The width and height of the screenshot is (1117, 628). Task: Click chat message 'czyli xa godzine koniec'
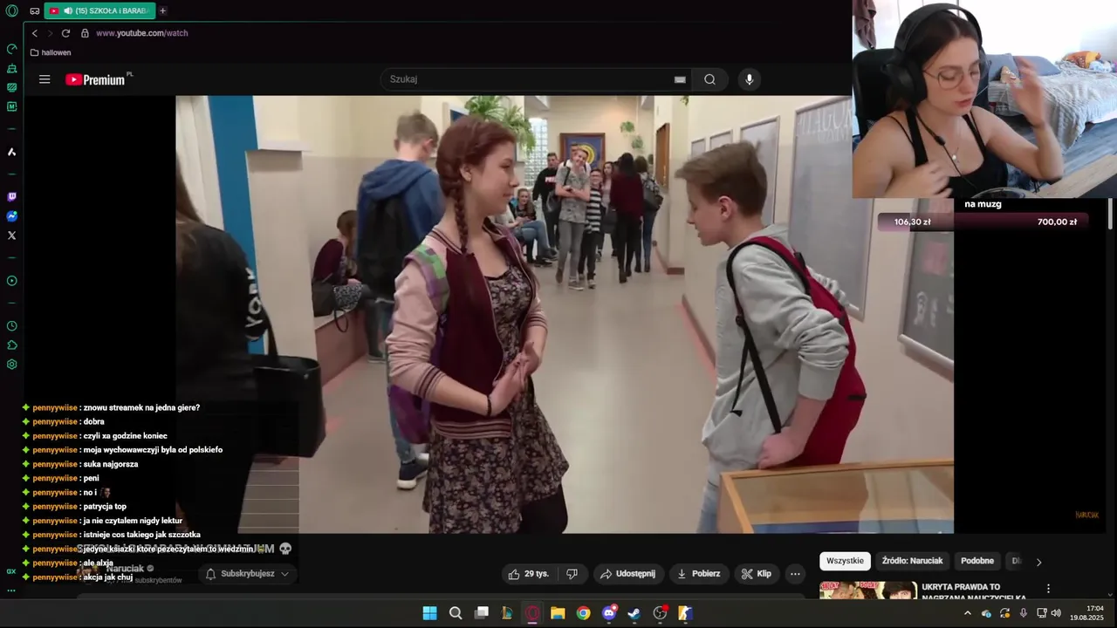point(125,436)
